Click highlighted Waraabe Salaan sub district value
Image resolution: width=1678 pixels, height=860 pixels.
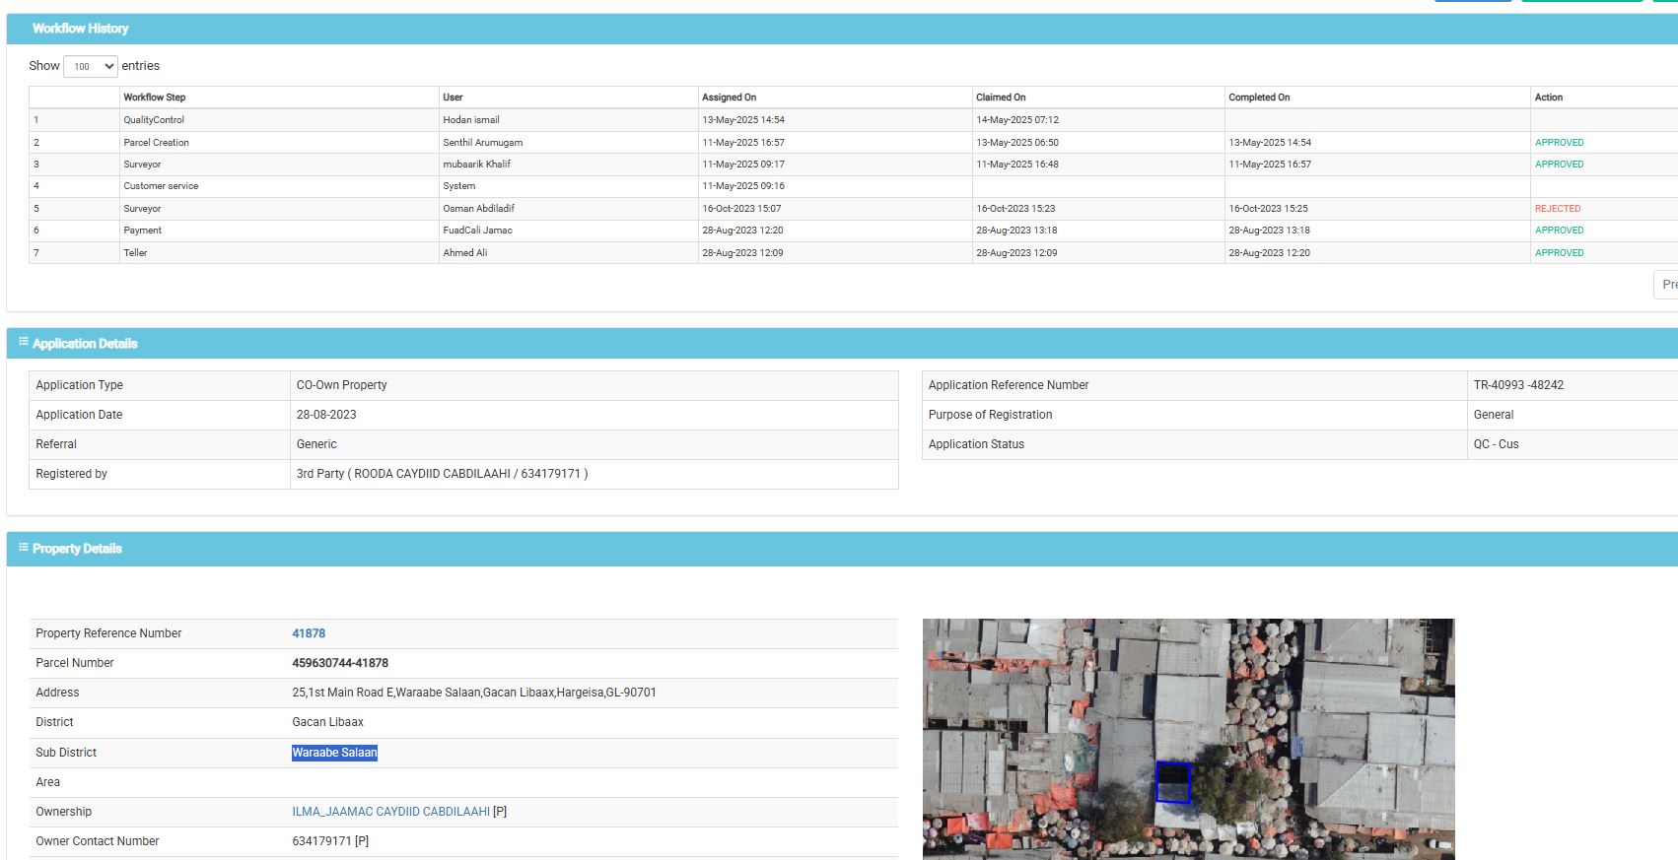334,753
